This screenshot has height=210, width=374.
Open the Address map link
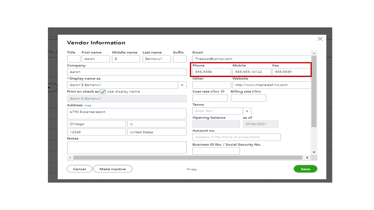coord(88,105)
